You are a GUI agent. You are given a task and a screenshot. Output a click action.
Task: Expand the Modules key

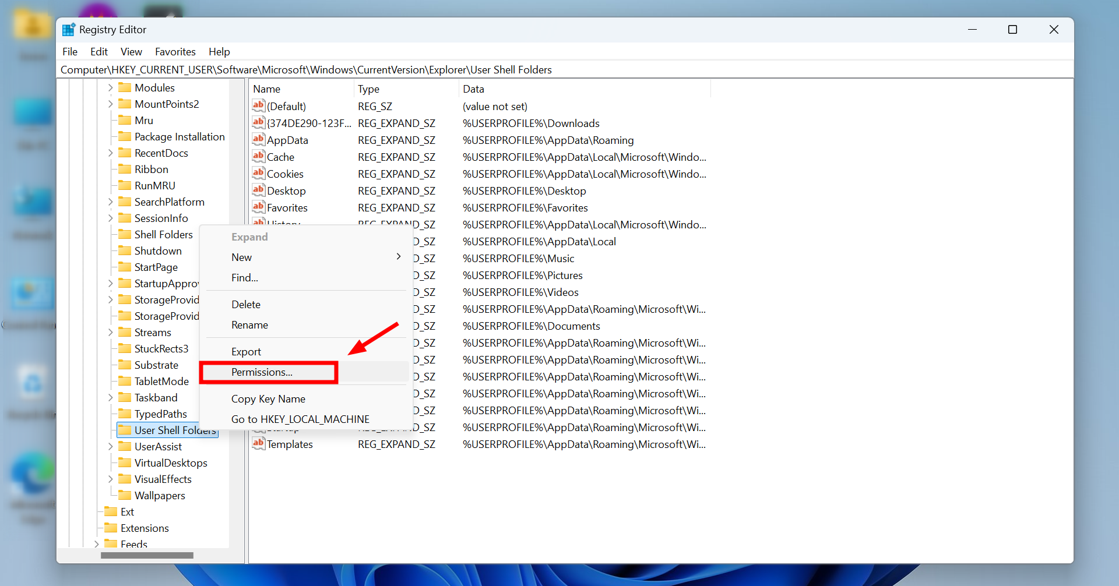[110, 87]
